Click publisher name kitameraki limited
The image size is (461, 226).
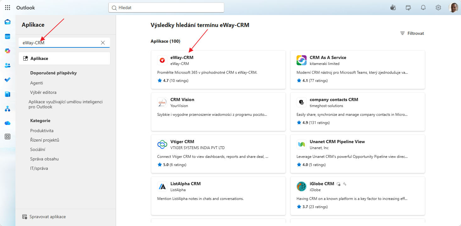click(x=325, y=64)
